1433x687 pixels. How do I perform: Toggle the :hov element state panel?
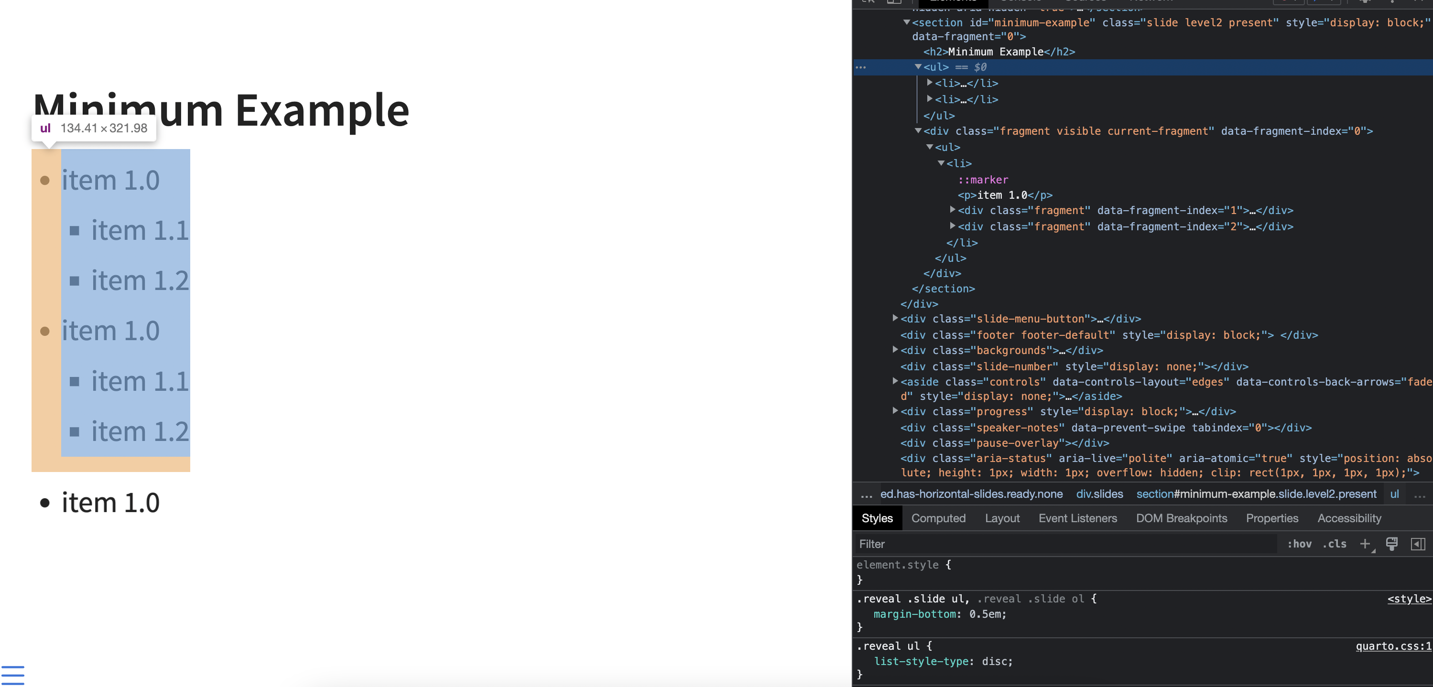(x=1299, y=544)
